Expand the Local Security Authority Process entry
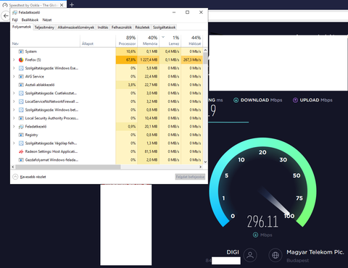This screenshot has height=268, width=348. (x=14, y=118)
